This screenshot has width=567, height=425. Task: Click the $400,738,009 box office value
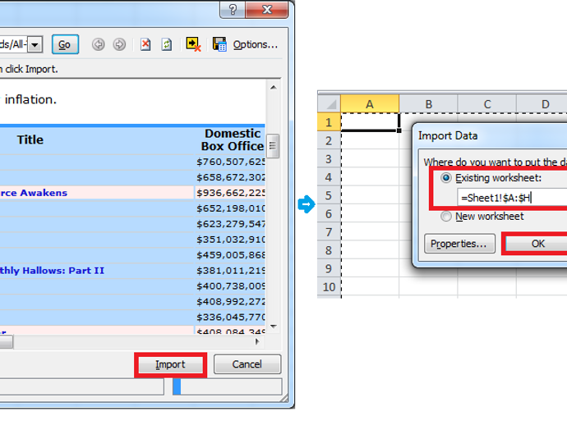(x=231, y=286)
